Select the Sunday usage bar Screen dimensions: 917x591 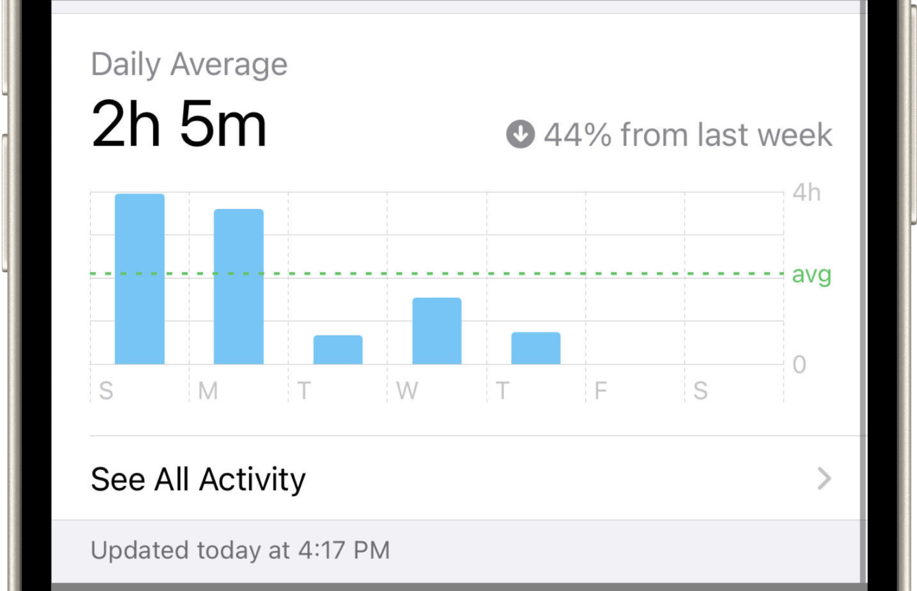tap(140, 279)
